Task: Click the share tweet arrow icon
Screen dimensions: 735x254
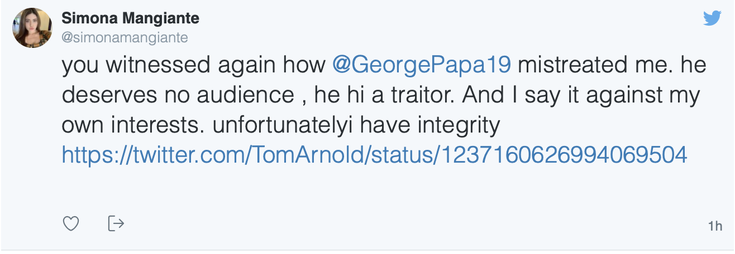Action: (x=115, y=224)
